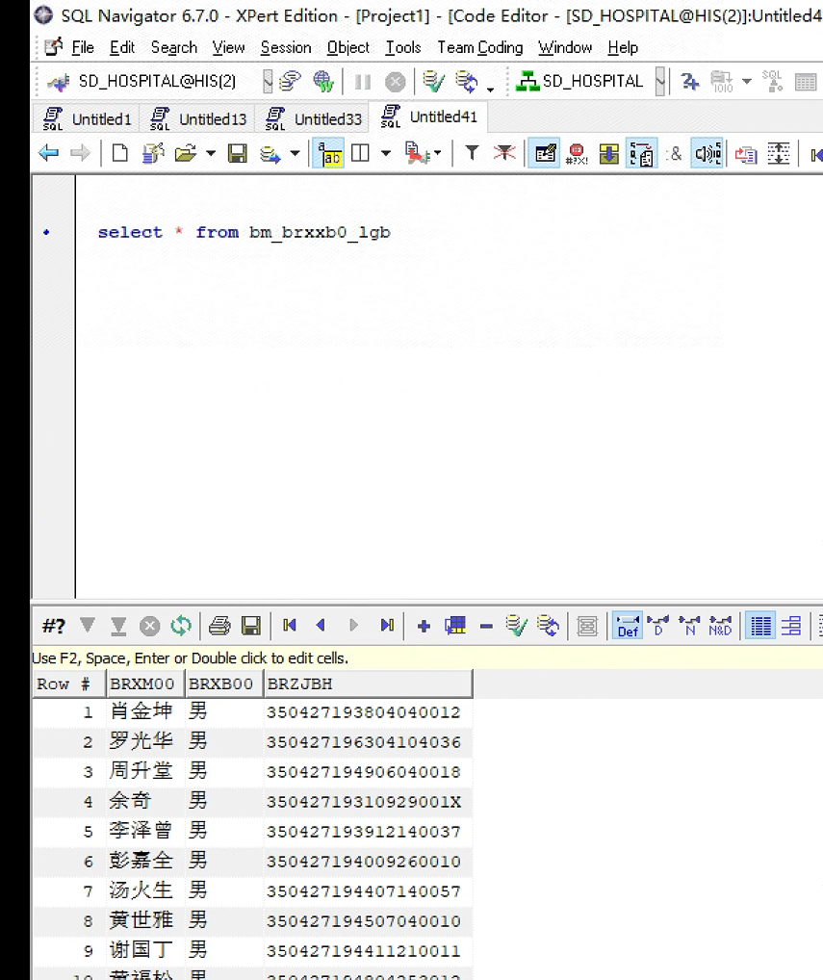The image size is (823, 980).
Task: Open the SD_HOSPITAL schema dropdown
Action: (x=660, y=82)
